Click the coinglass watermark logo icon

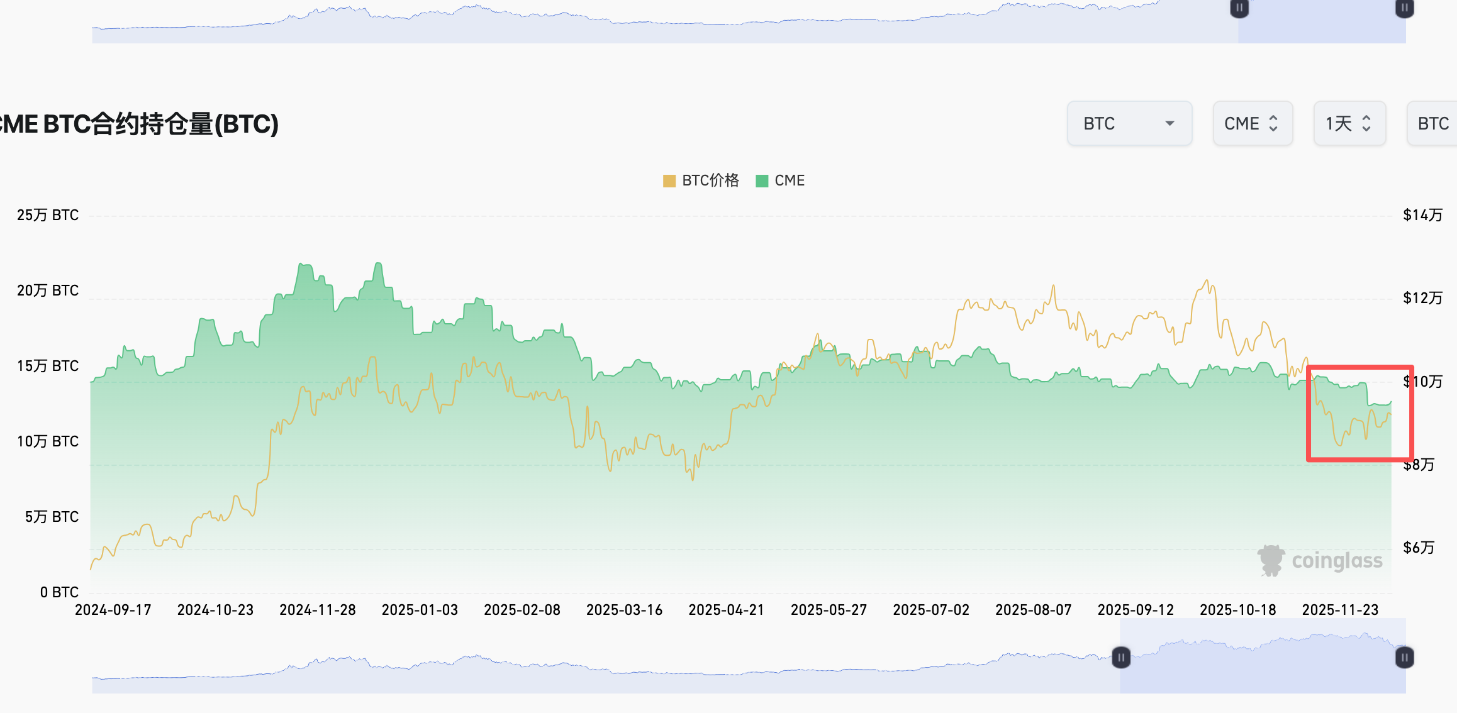1271,560
